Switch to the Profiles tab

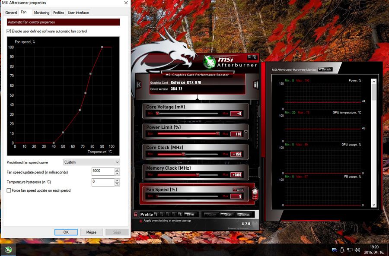(x=58, y=13)
